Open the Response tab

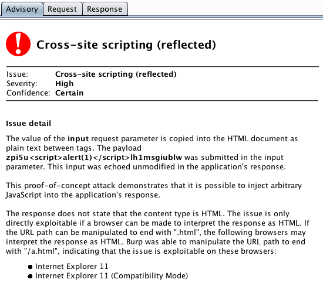[105, 9]
